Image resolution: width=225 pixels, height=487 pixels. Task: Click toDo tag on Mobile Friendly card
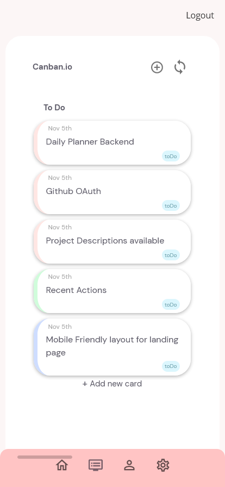pyautogui.click(x=171, y=366)
